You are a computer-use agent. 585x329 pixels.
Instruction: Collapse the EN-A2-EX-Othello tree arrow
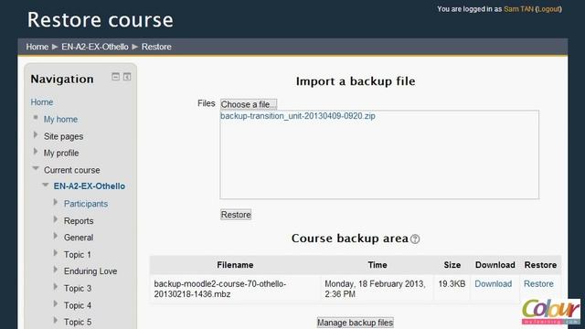(x=46, y=185)
